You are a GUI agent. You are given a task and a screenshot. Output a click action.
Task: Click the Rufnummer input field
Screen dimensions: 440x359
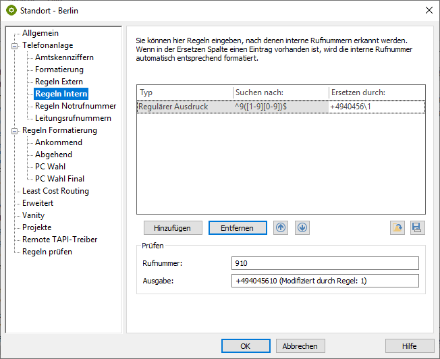(325, 263)
